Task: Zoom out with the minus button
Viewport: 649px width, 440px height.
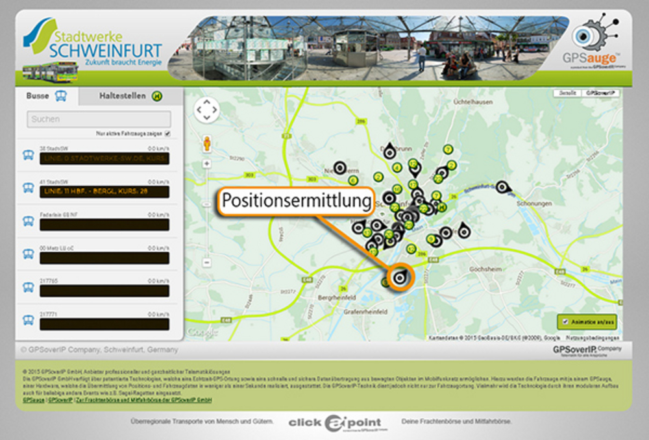Action: pyautogui.click(x=207, y=262)
